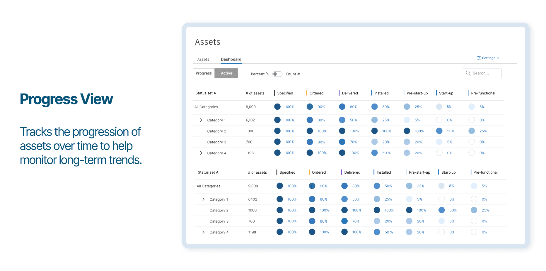Click 'Category 3' row label in lower table
This screenshot has width=546, height=271.
point(219,221)
